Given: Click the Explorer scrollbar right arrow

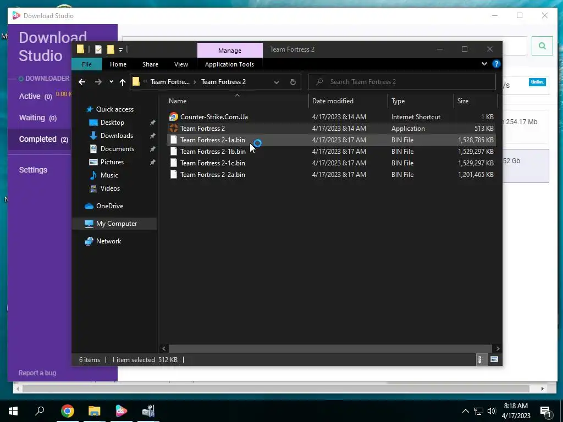Looking at the screenshot, I should (498, 348).
